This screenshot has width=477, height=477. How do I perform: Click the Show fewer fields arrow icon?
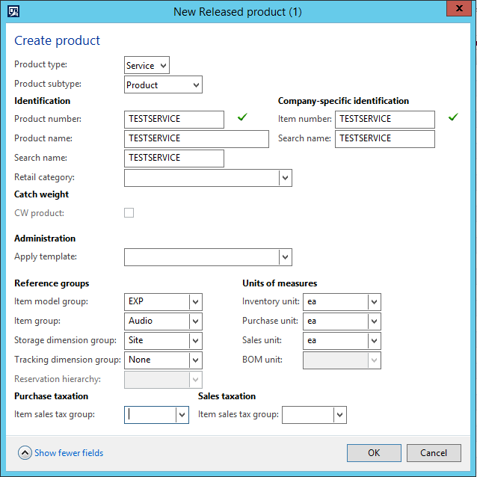[25, 452]
